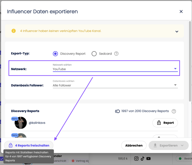Screen dimensions: 192x165
Task: Click the Nano badge on @kalinkavs
Action: click(x=15, y=119)
